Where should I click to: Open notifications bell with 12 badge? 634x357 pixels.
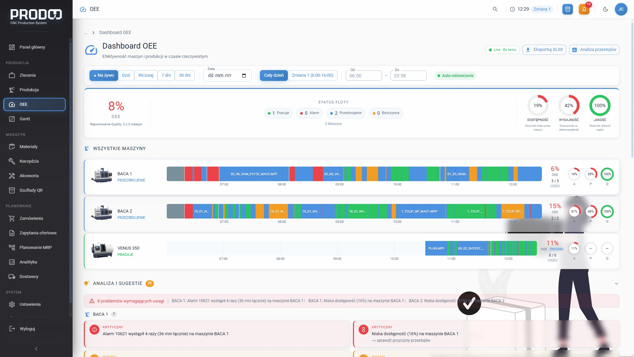coord(584,9)
